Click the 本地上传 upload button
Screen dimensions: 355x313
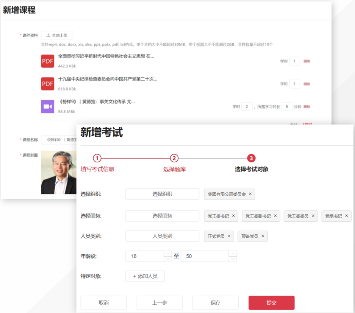pos(57,35)
